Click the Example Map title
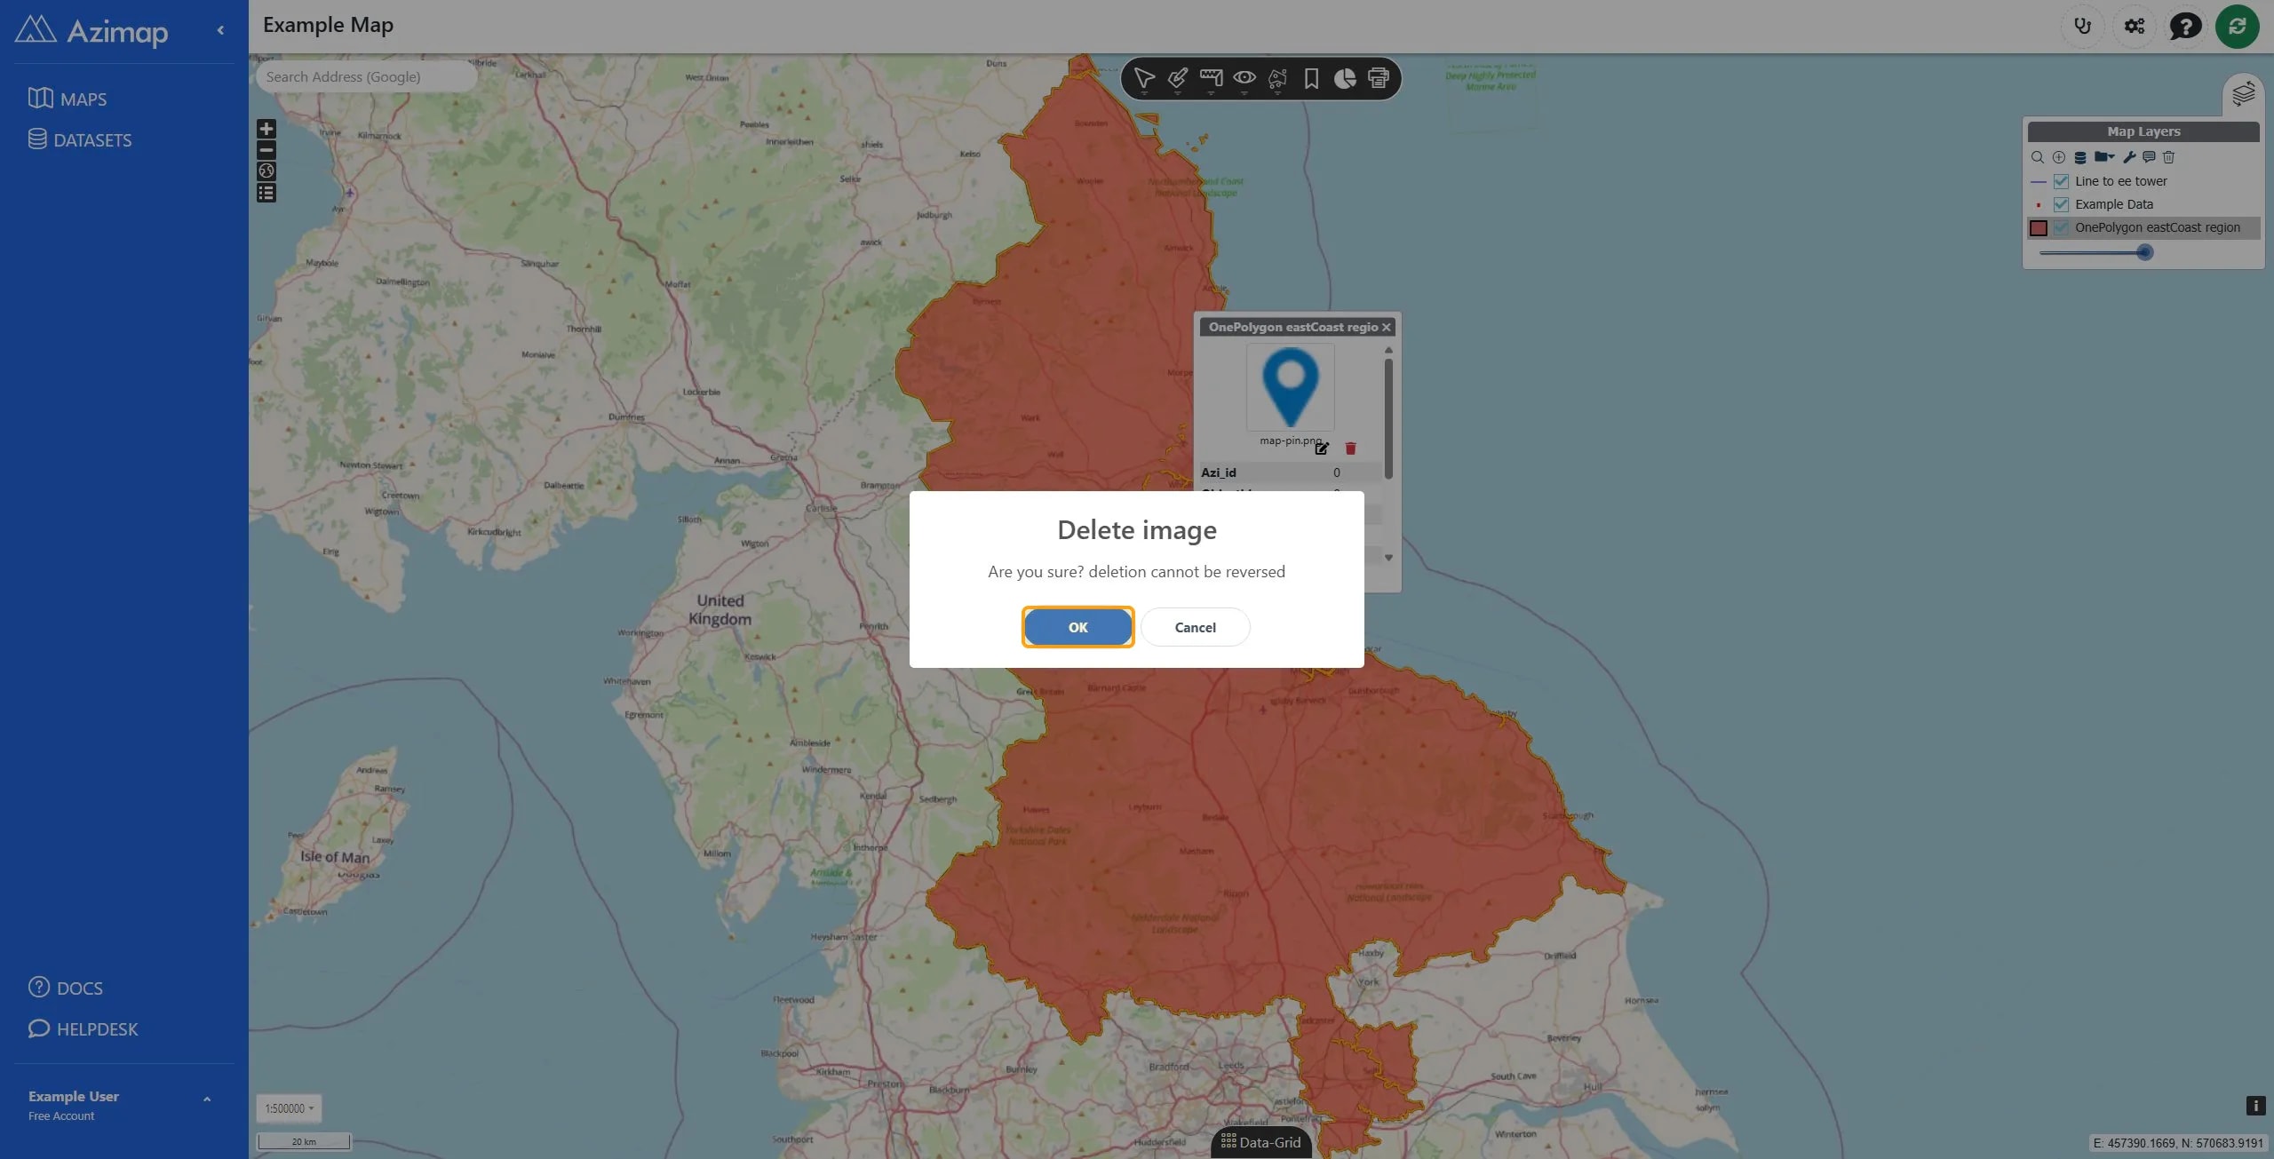This screenshot has height=1159, width=2274. coord(328,25)
